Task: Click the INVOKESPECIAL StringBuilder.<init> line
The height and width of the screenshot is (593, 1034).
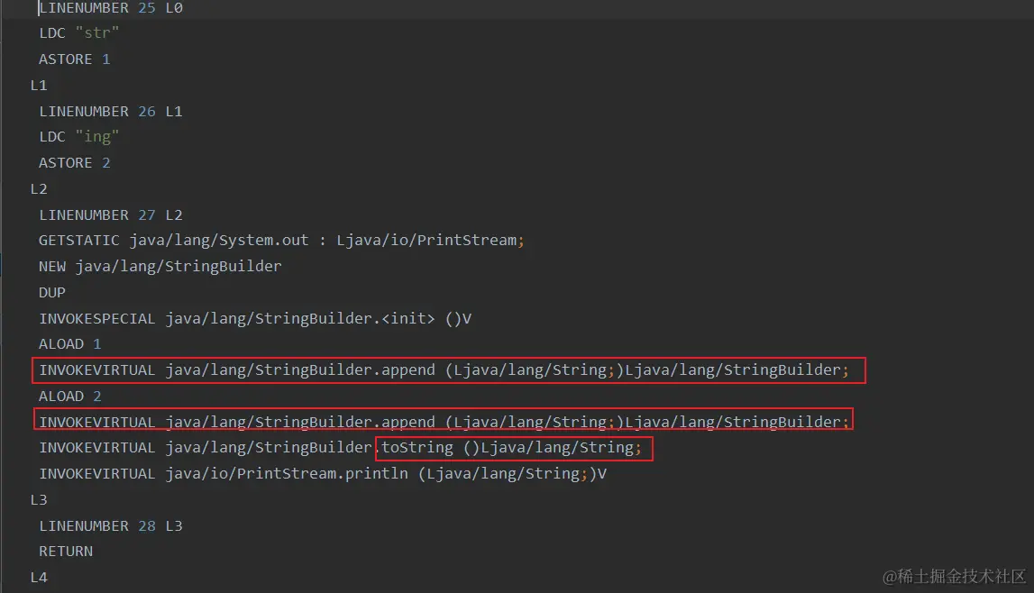Action: (x=255, y=318)
